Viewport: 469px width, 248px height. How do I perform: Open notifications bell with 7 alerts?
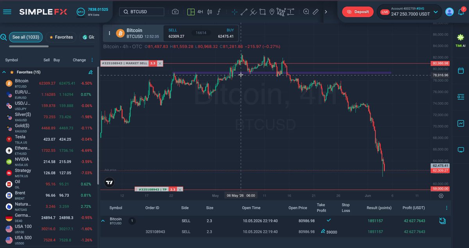pos(461,12)
